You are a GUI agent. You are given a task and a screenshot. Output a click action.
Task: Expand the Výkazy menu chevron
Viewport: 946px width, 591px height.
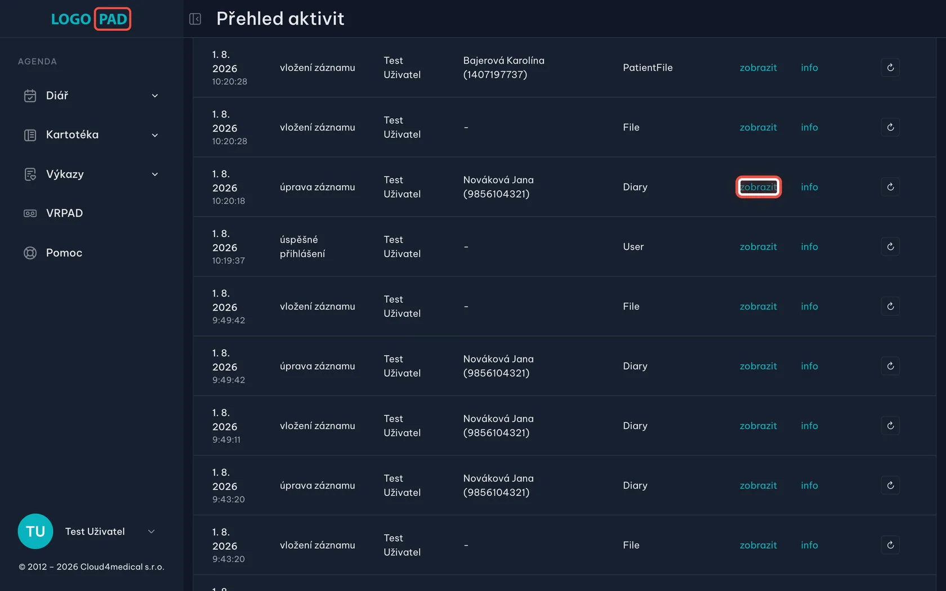click(155, 174)
